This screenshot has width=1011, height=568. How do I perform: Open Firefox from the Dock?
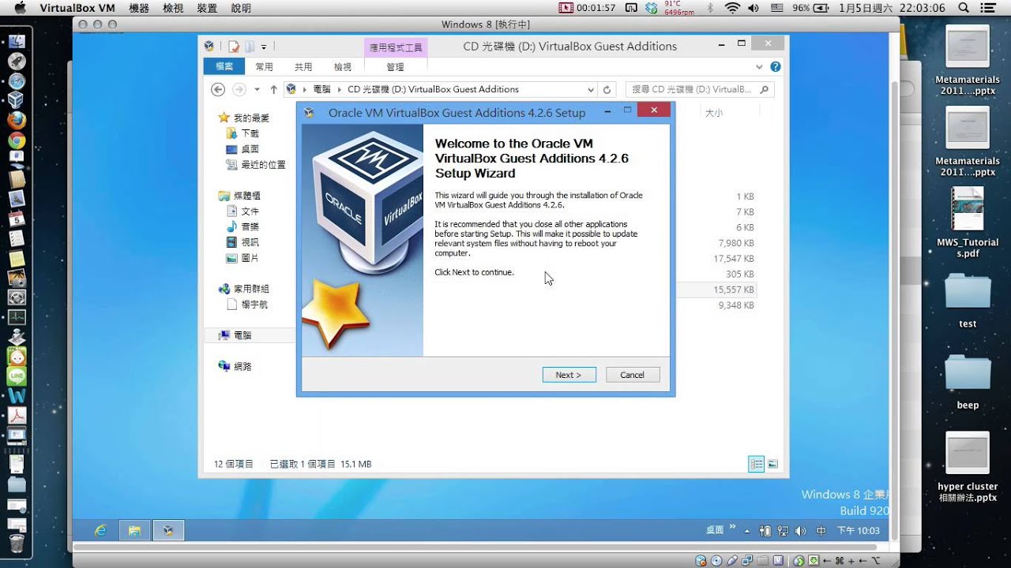17,121
